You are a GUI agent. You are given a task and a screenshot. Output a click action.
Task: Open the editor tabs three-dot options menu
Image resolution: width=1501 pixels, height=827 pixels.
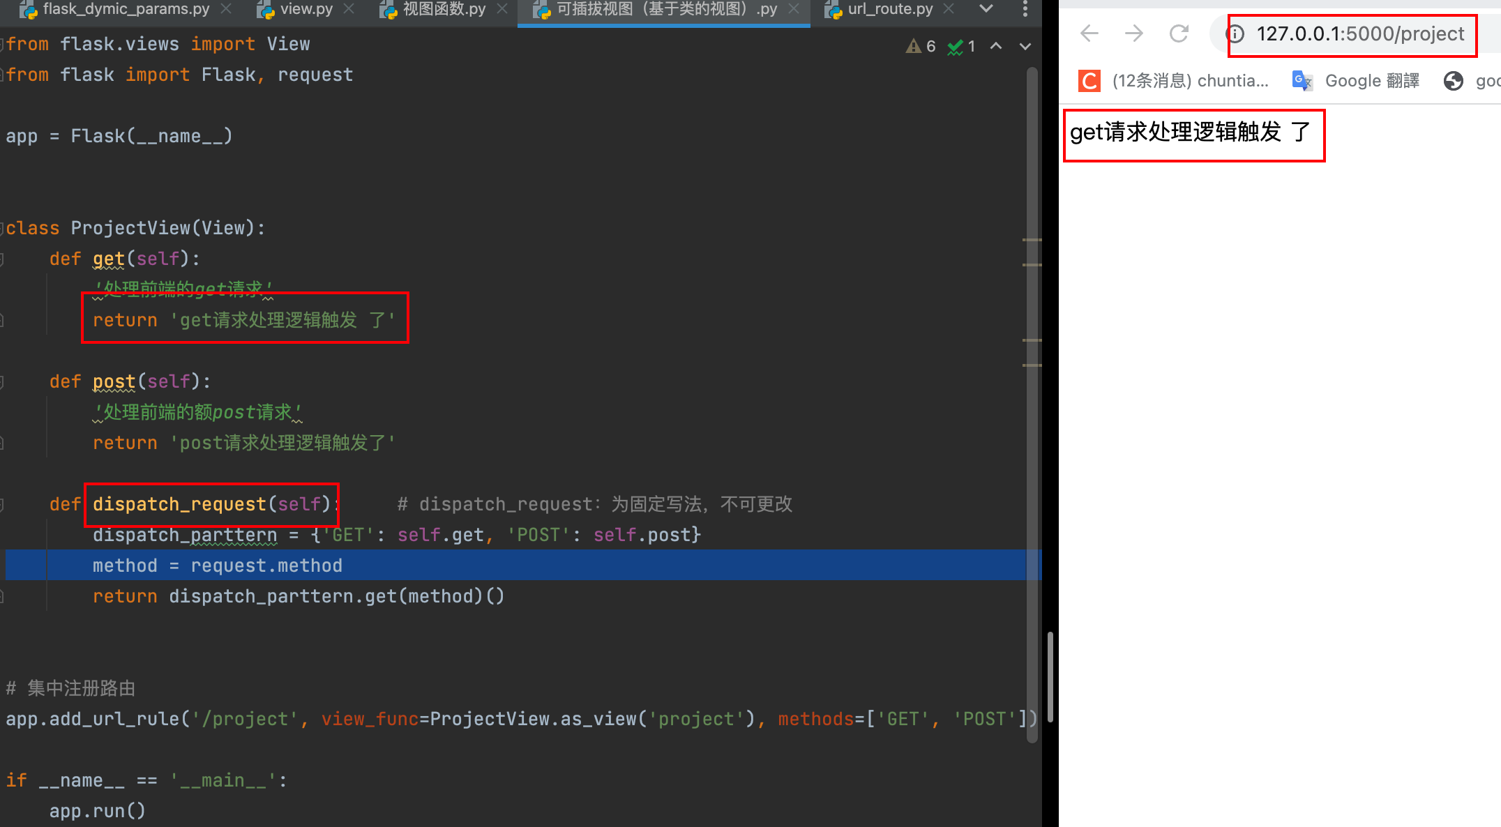1025,9
